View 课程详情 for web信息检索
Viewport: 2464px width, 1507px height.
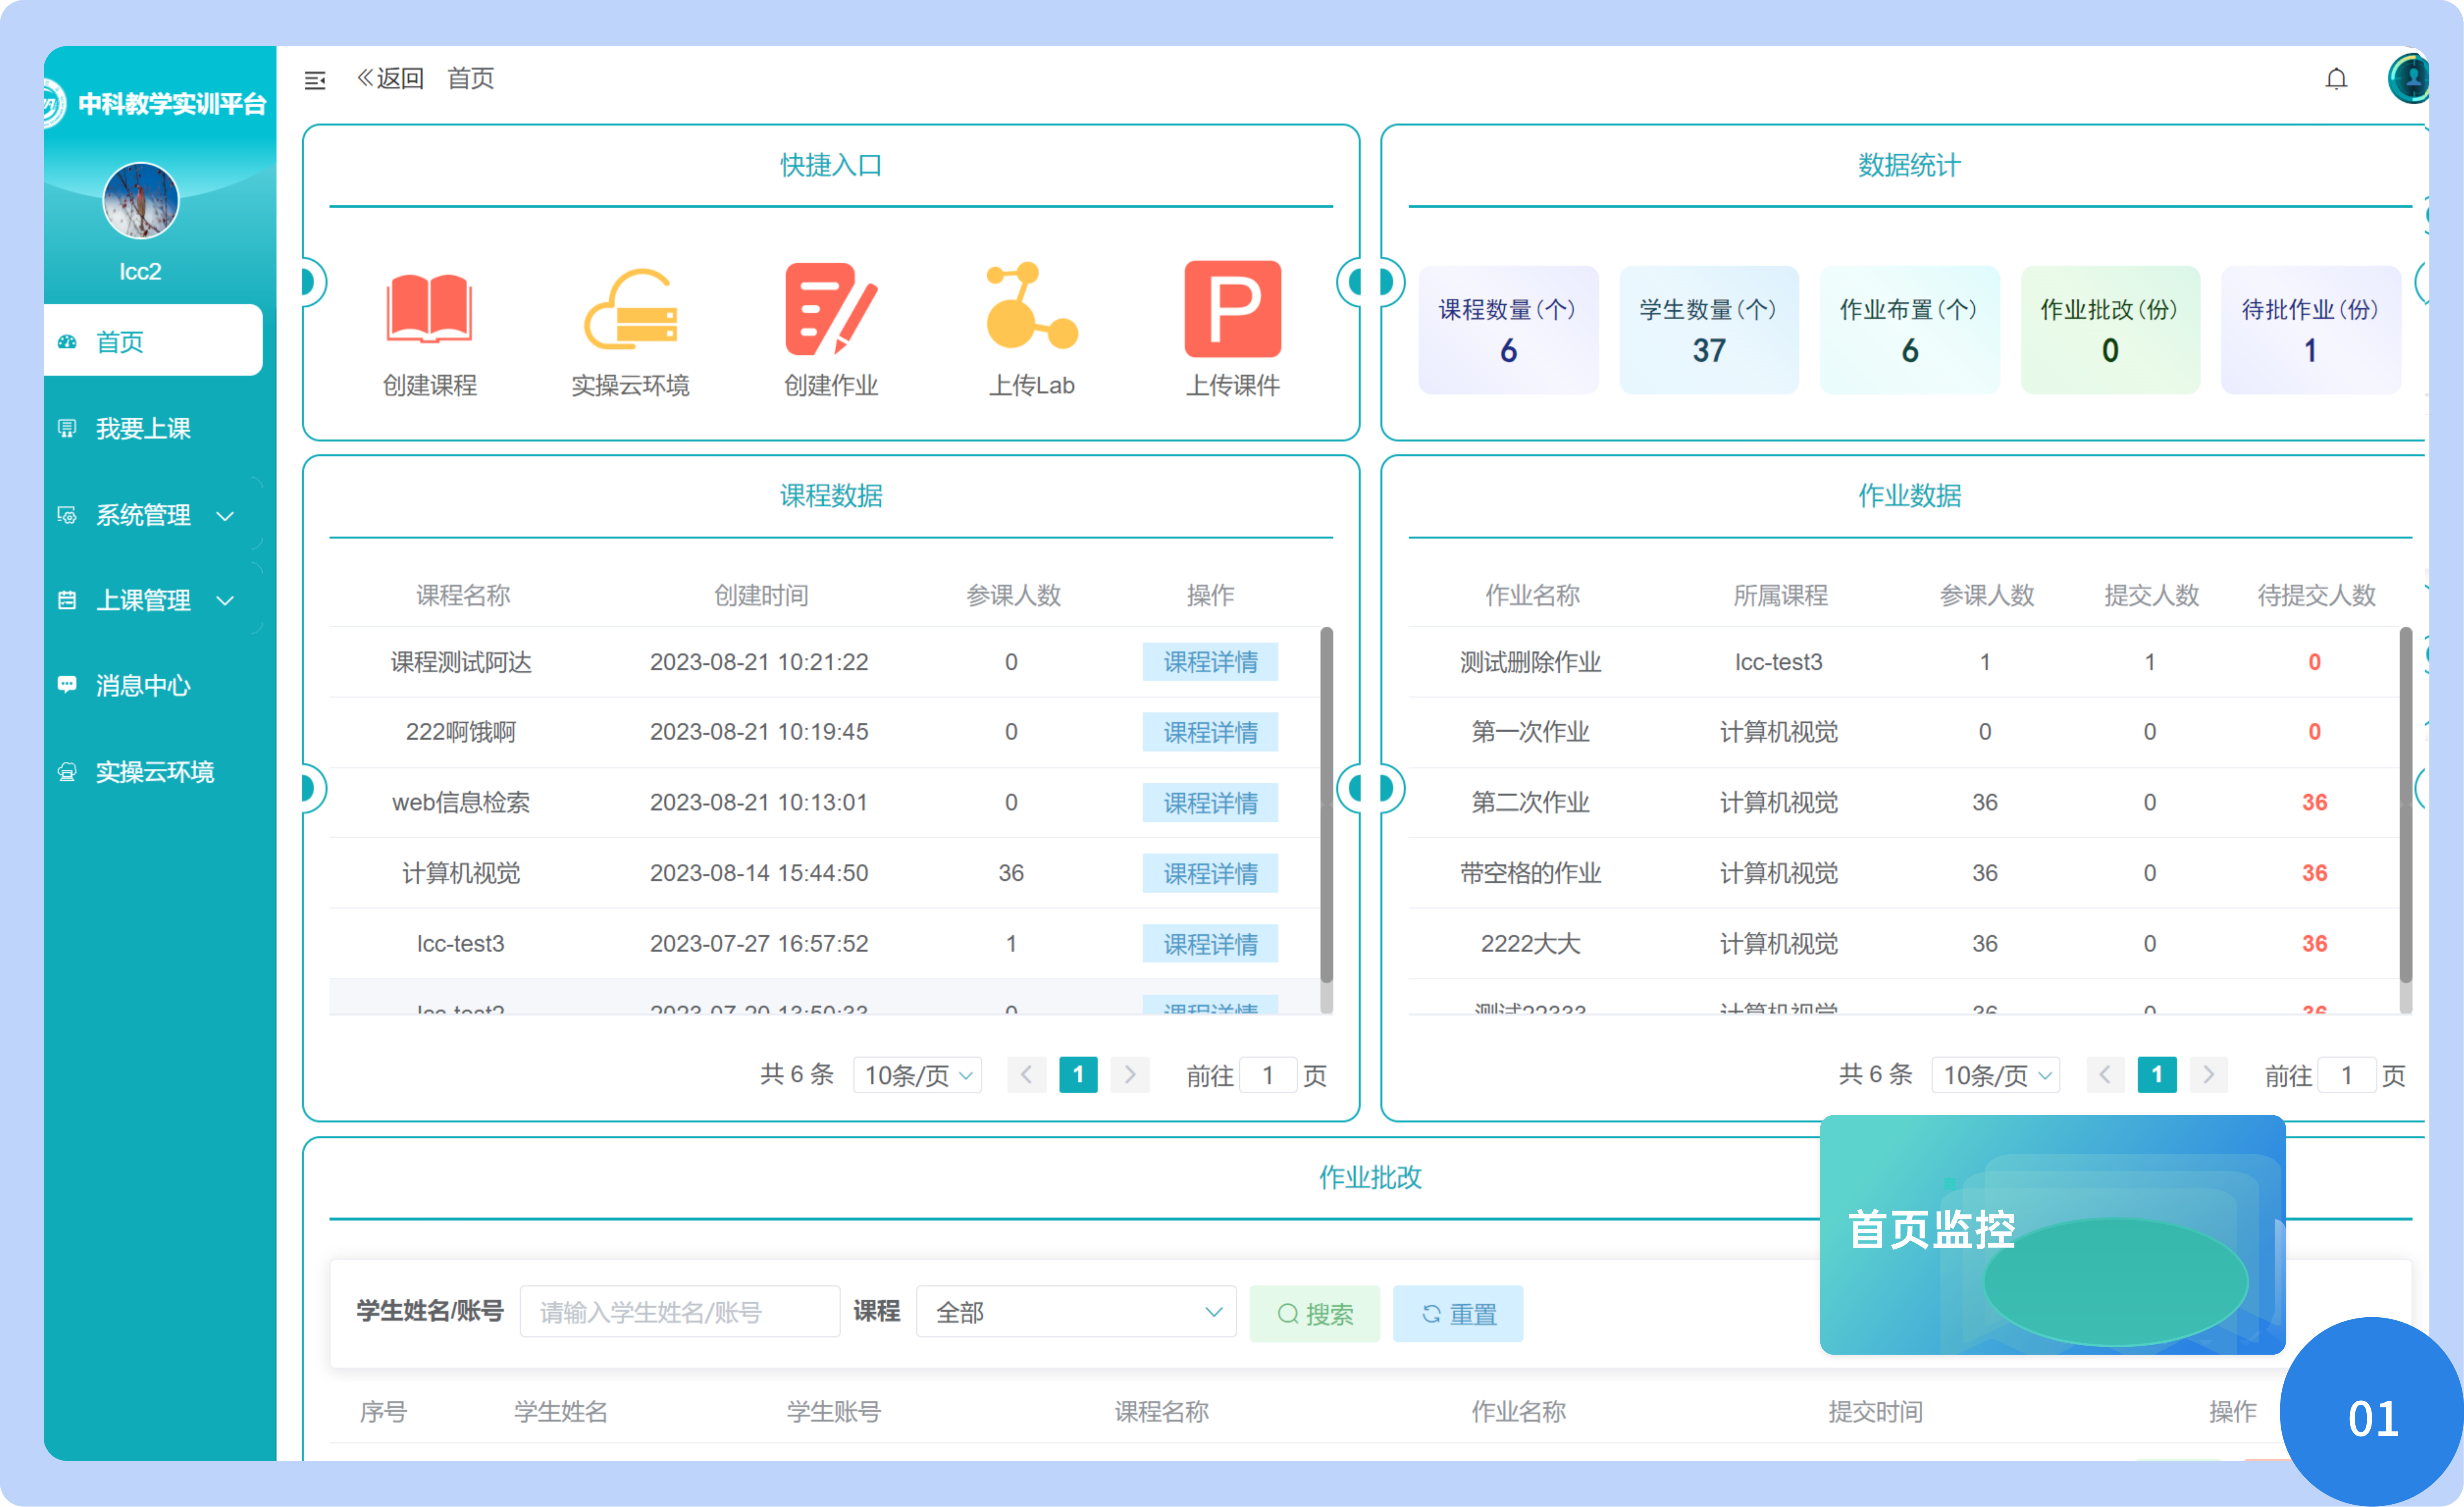point(1210,803)
